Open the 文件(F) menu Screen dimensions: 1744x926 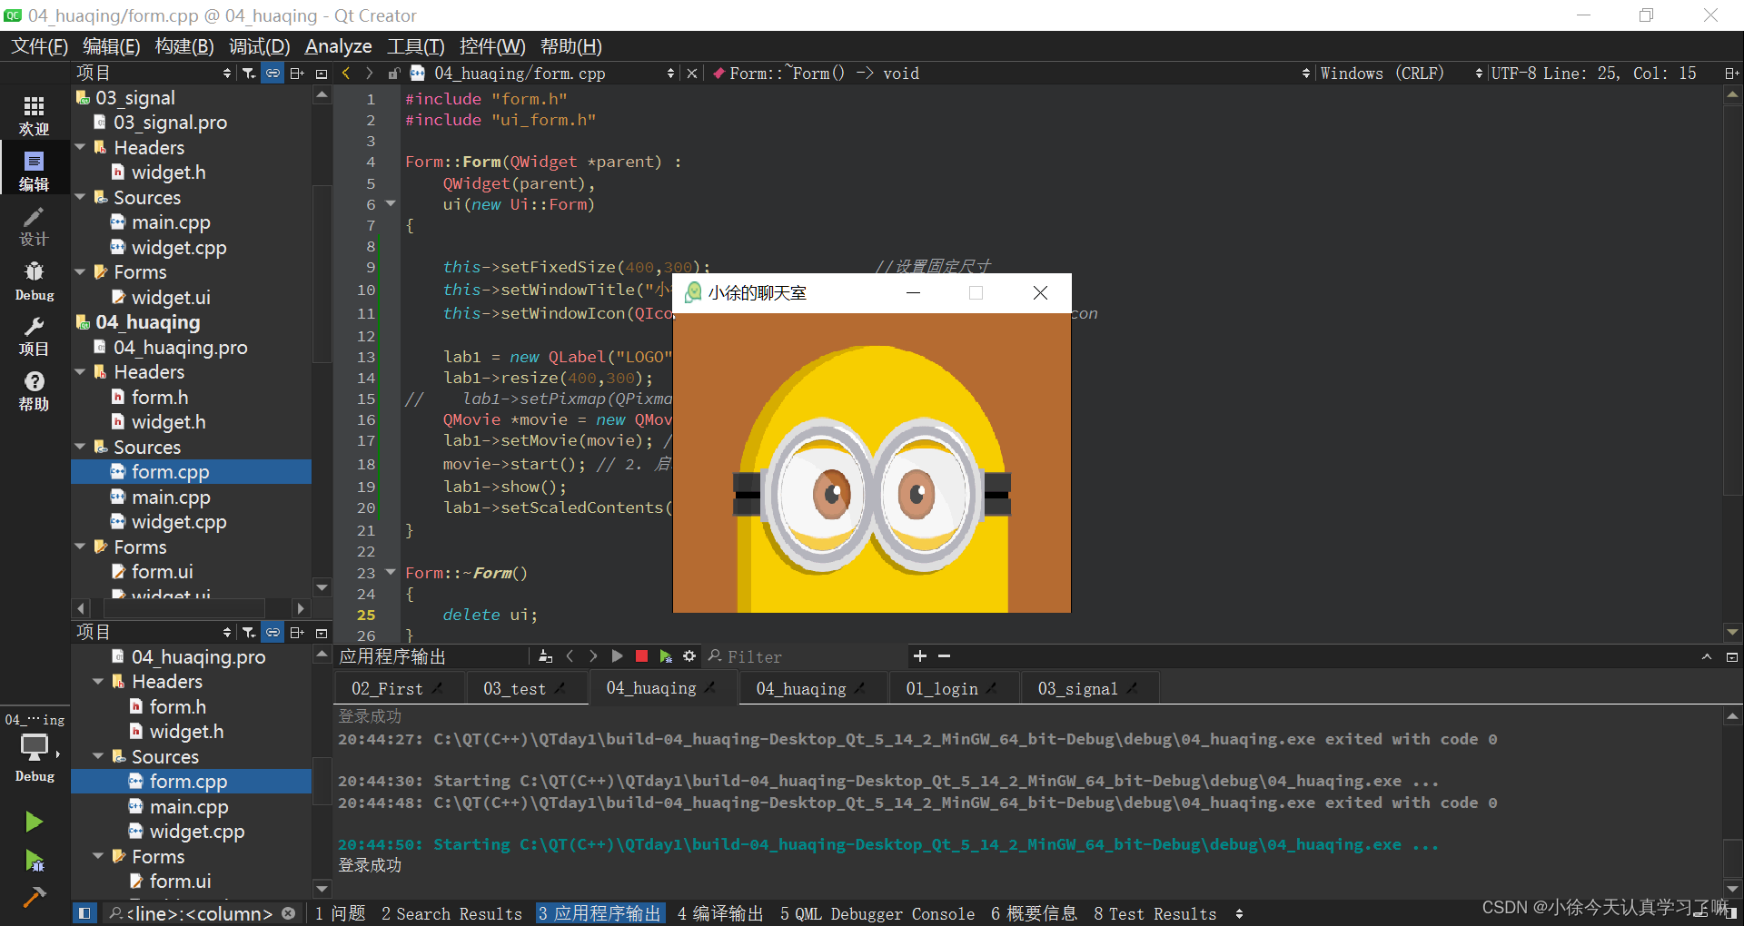tap(39, 46)
